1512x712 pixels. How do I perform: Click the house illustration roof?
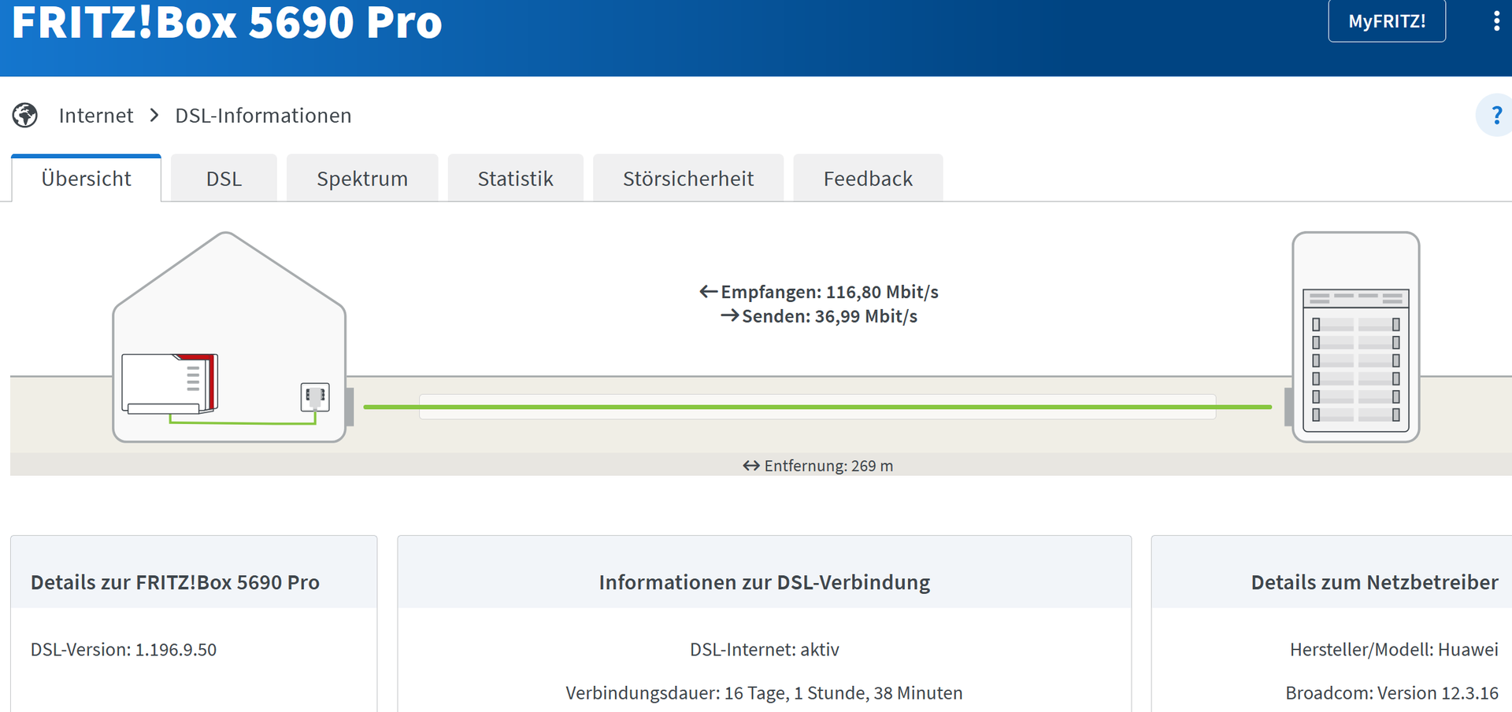coord(227,267)
